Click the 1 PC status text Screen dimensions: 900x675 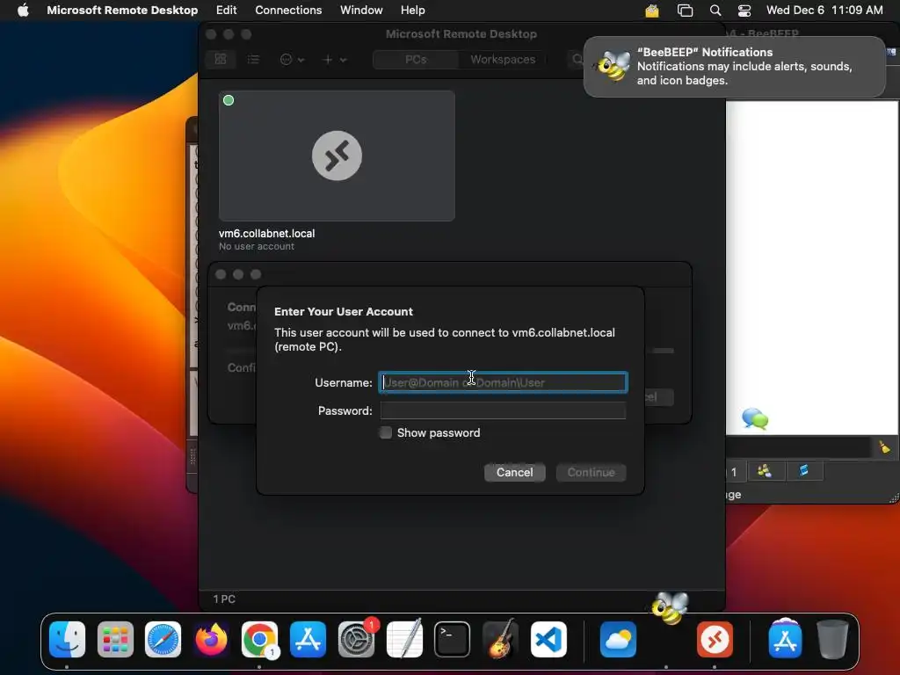(224, 599)
